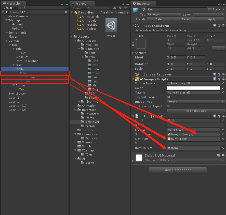Open Default UI Material gear menu

point(223,155)
